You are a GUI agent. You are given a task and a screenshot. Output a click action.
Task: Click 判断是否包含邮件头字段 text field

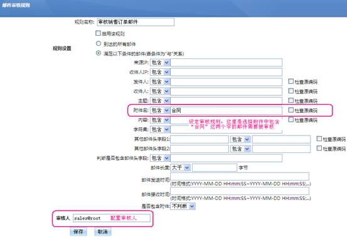(x=226, y=158)
